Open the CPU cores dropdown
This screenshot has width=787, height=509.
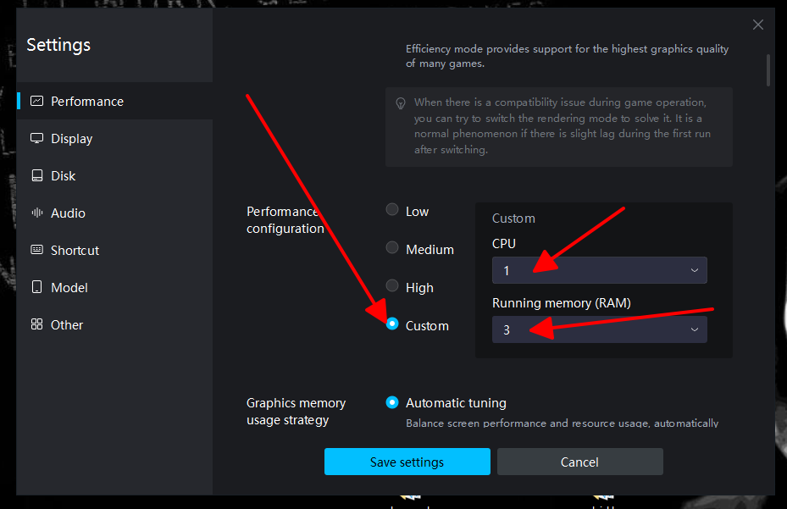[599, 270]
